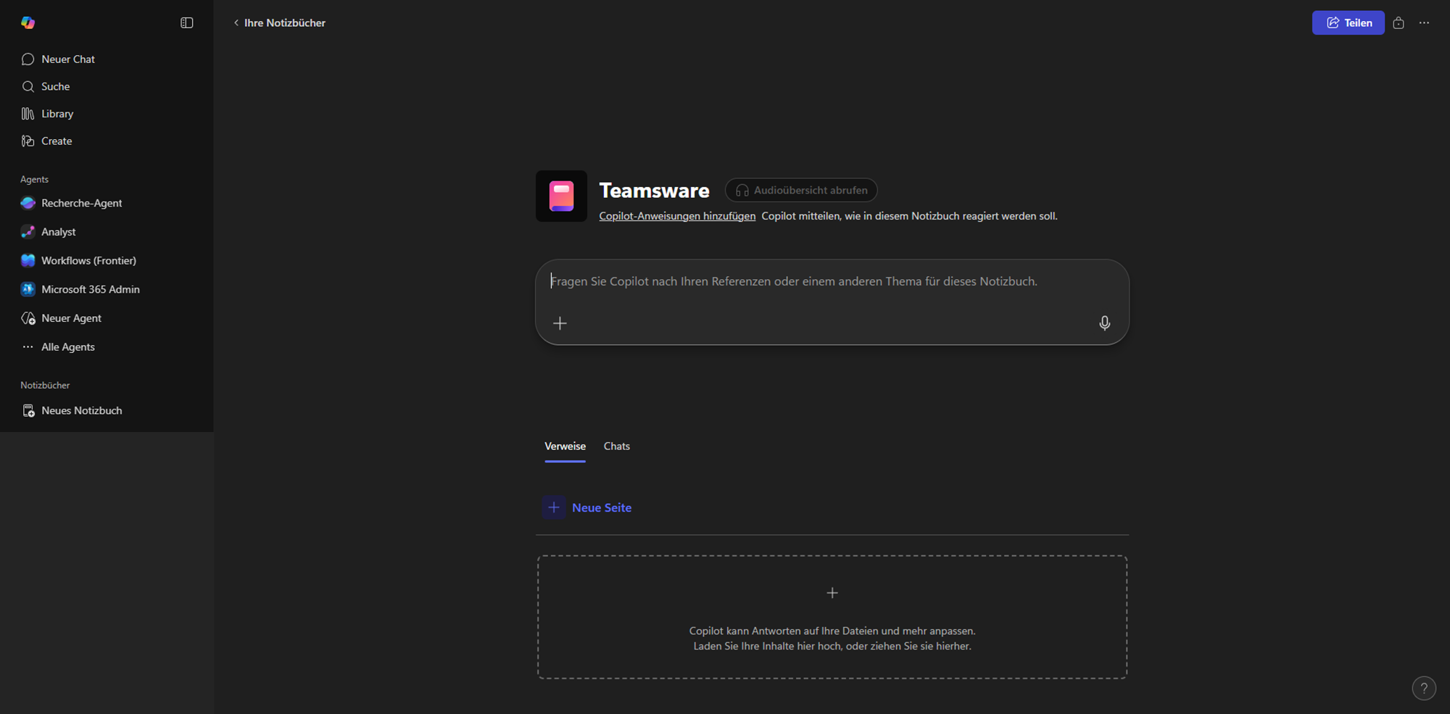Open the more options ellipsis menu
The image size is (1450, 714).
point(1424,22)
